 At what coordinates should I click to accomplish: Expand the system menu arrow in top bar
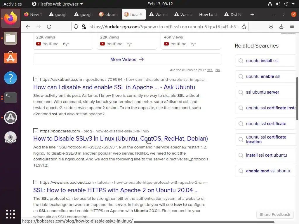293,4
